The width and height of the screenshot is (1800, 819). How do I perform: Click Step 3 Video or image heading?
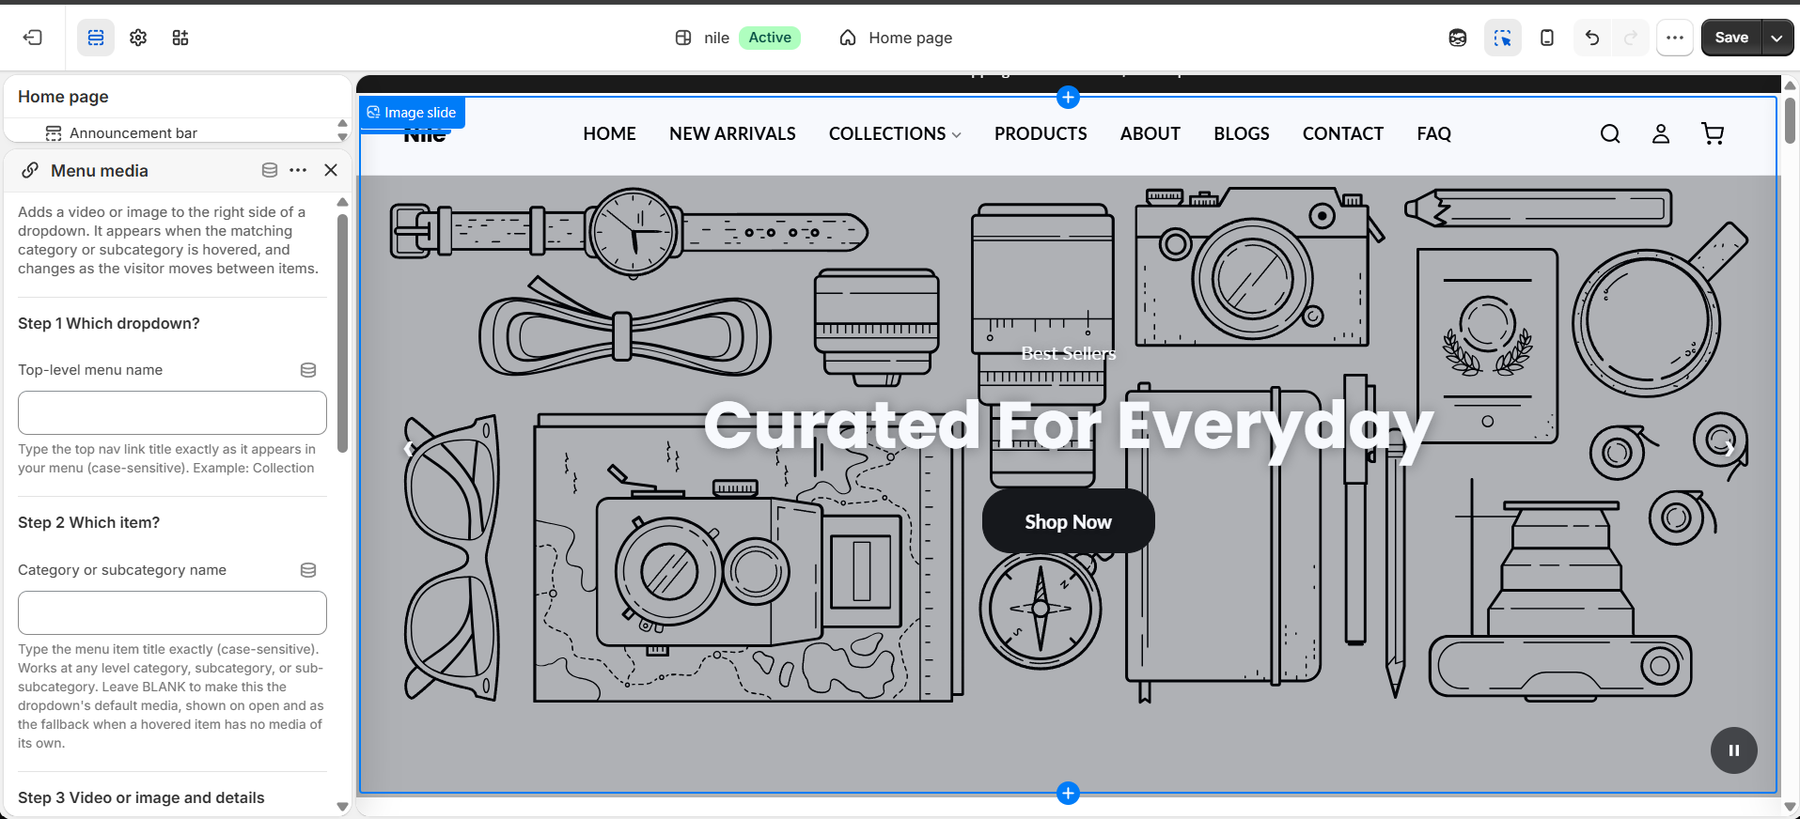[x=141, y=797]
